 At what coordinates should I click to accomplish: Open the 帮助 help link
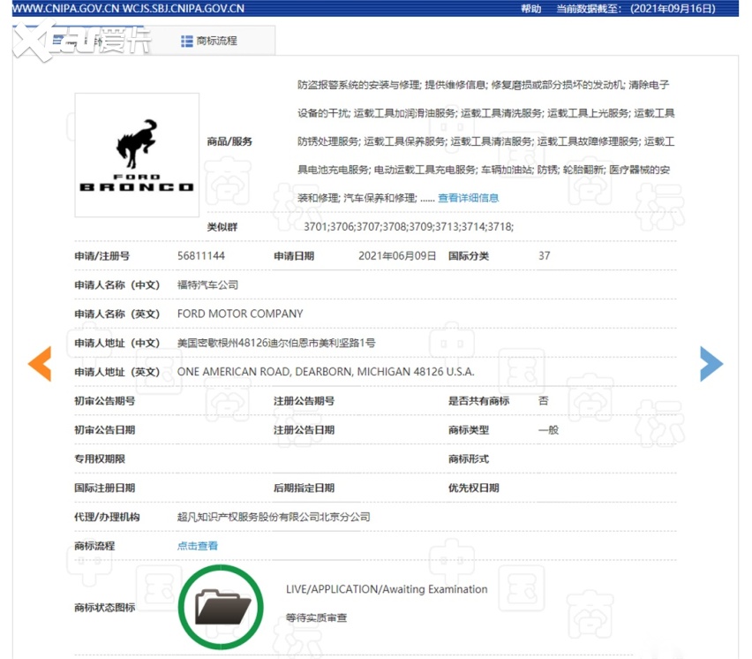(x=530, y=9)
